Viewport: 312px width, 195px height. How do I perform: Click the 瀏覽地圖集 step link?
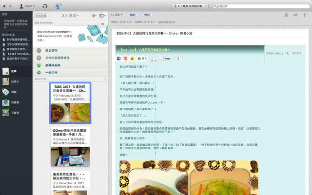53,65
